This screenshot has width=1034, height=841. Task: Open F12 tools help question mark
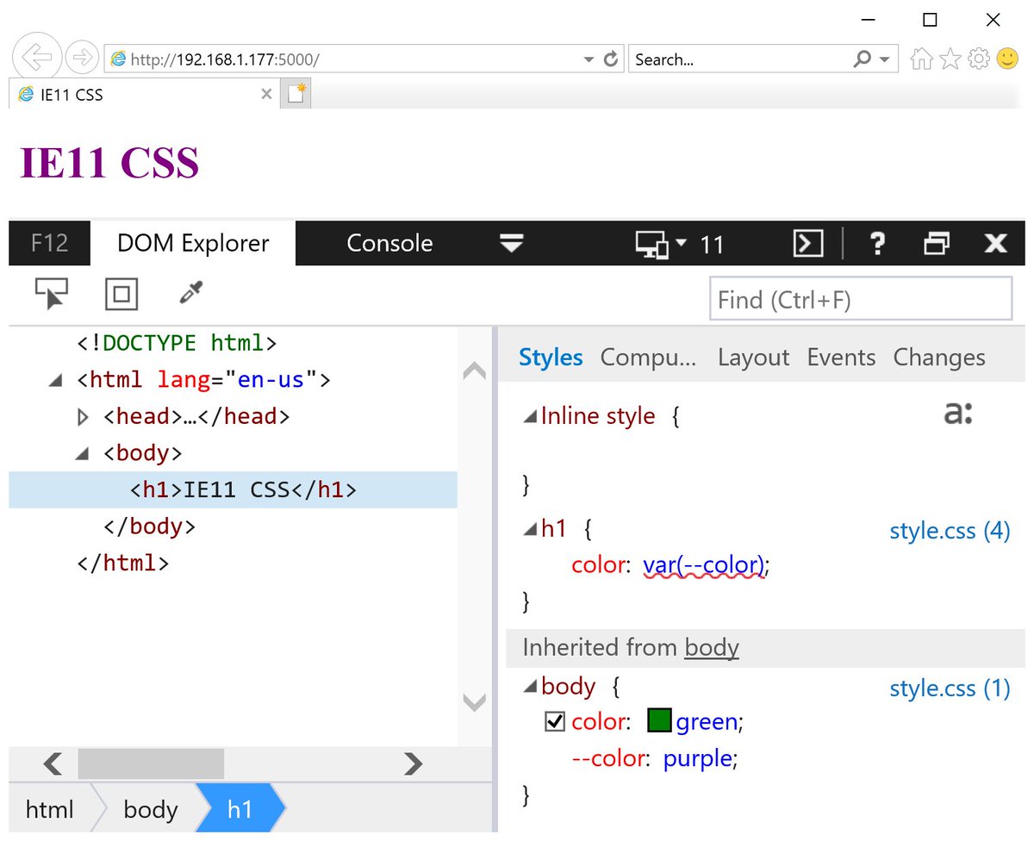click(877, 244)
